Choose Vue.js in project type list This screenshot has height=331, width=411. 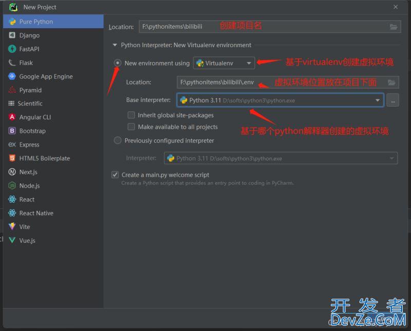pos(53,240)
